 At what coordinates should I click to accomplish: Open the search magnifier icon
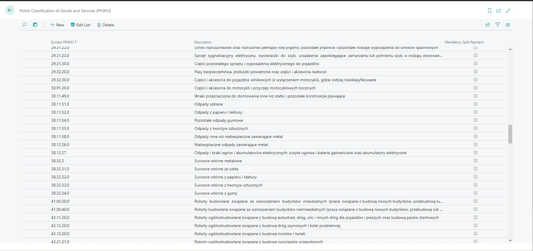25,25
